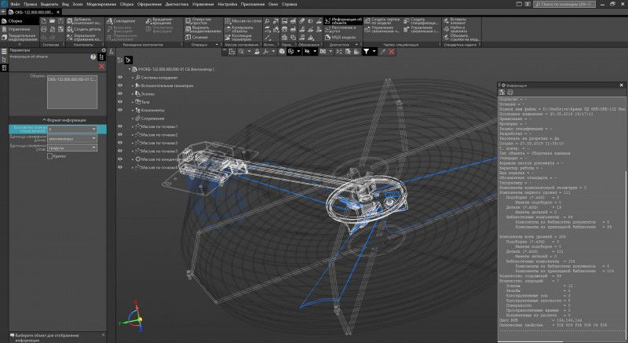Click print icon in Информация window
This screenshot has height=343, width=628.
point(510,93)
